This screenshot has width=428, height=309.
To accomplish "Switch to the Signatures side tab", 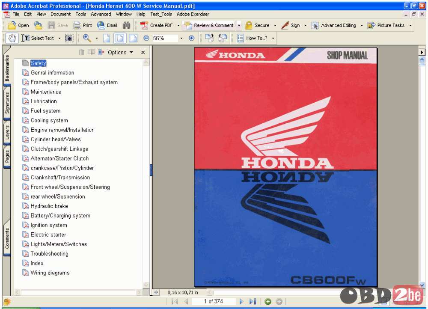I will tap(7, 103).
